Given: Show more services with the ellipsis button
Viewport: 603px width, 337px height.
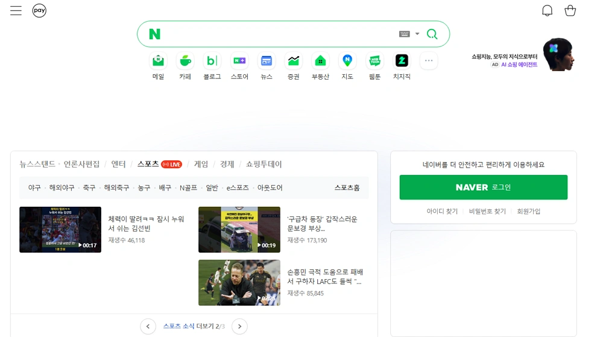Looking at the screenshot, I should (429, 61).
